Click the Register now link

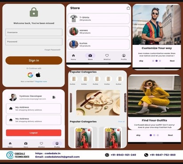pyautogui.click(x=41, y=81)
